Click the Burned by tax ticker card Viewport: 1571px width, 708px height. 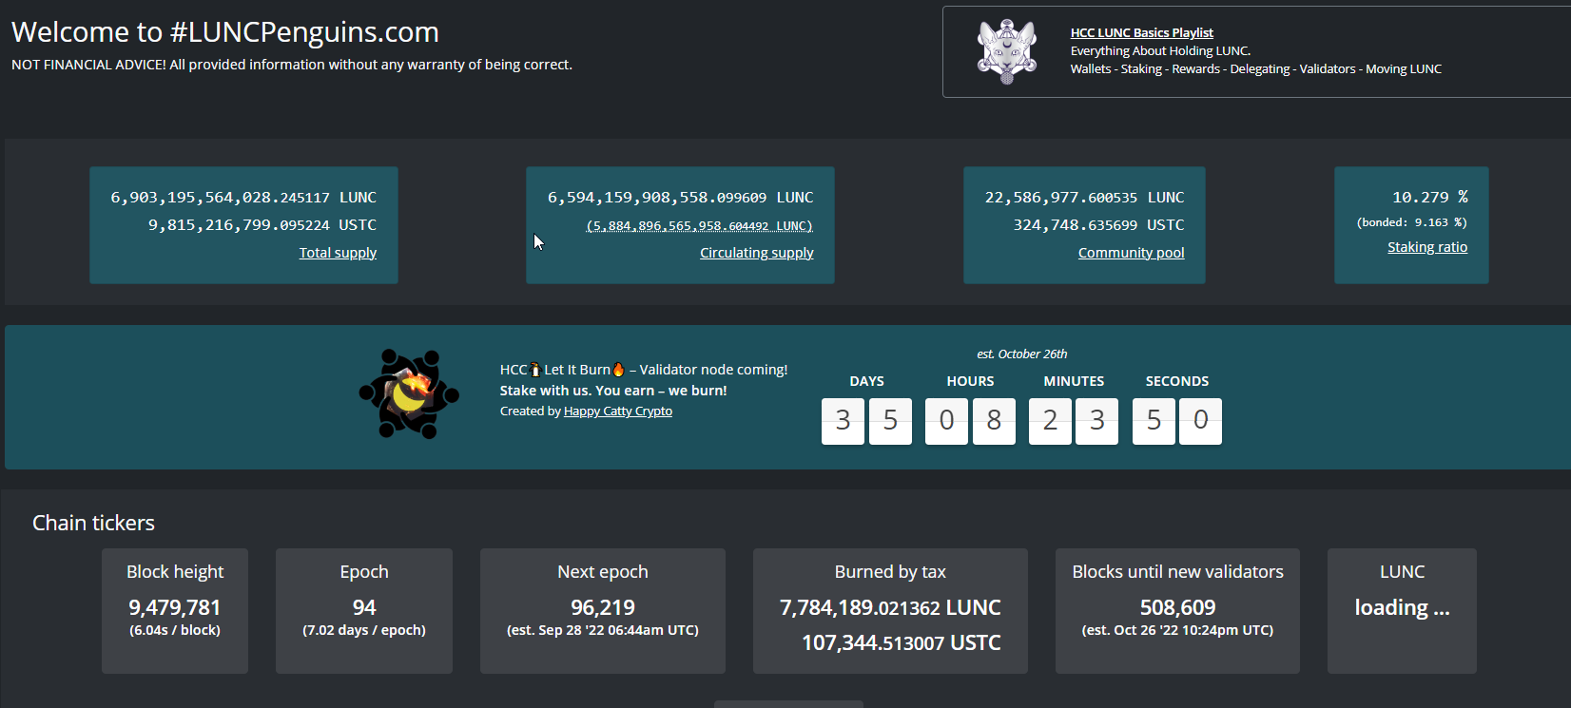point(890,610)
